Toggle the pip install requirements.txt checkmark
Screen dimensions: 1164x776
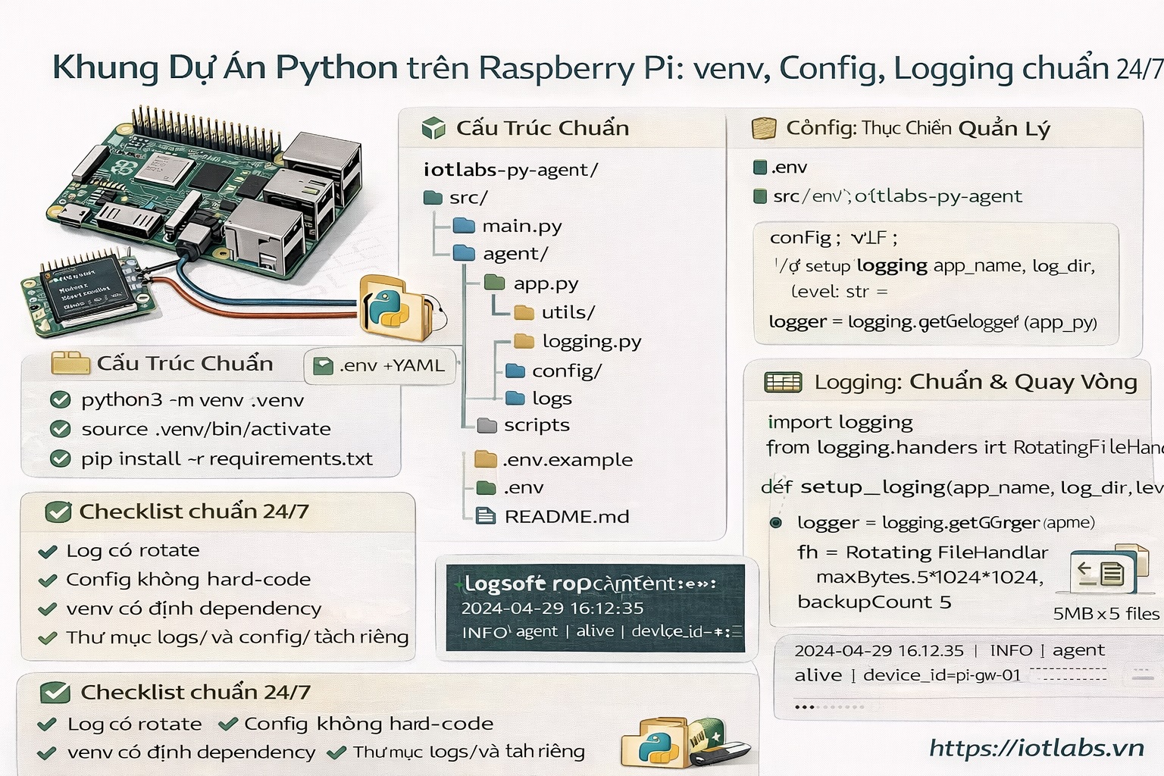click(x=60, y=458)
